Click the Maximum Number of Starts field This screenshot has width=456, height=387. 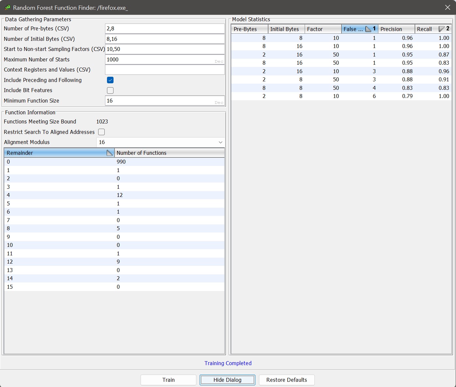pos(165,59)
